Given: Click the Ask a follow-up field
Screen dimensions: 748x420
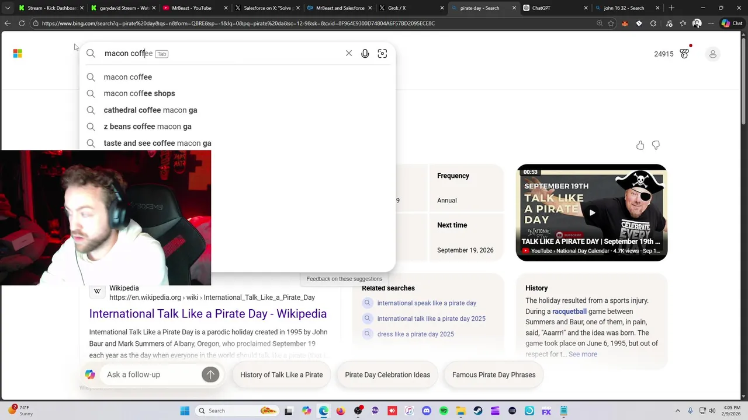Looking at the screenshot, I should click(x=151, y=374).
